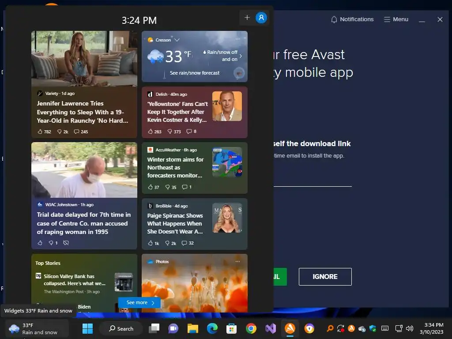Open Visual Studio from the taskbar
Viewport: 452px width, 339px height.
pyautogui.click(x=271, y=328)
